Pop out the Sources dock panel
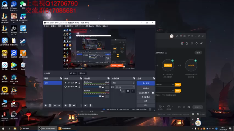 [81, 78]
